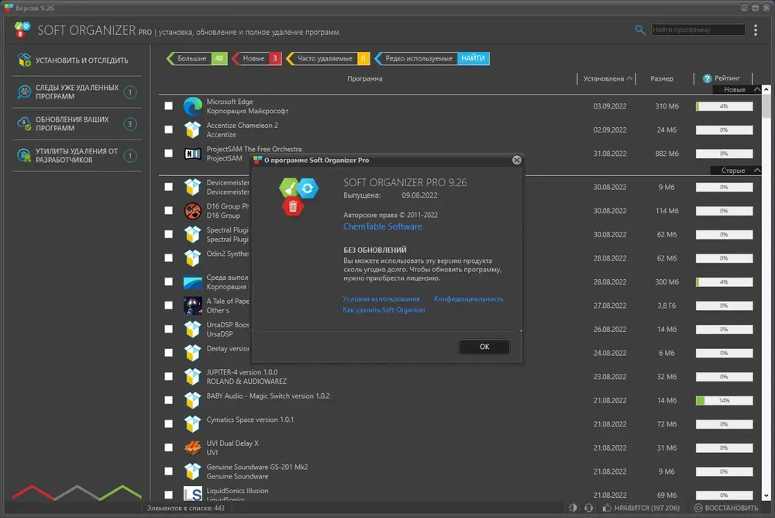The image size is (775, 518).
Task: Click the vertical scrollbar of program list
Action: [766, 292]
